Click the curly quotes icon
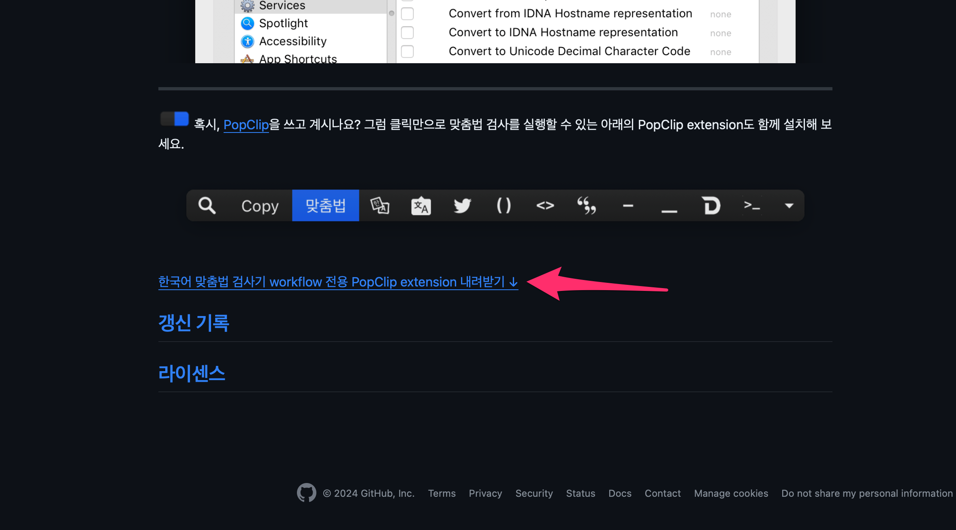 [587, 205]
